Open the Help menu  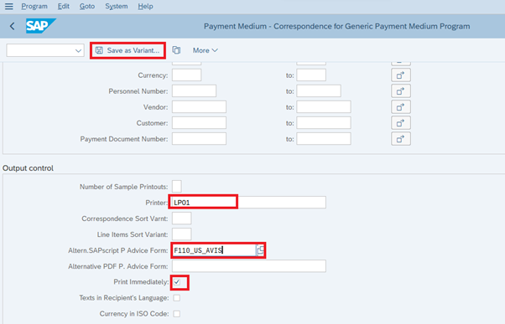pos(145,7)
